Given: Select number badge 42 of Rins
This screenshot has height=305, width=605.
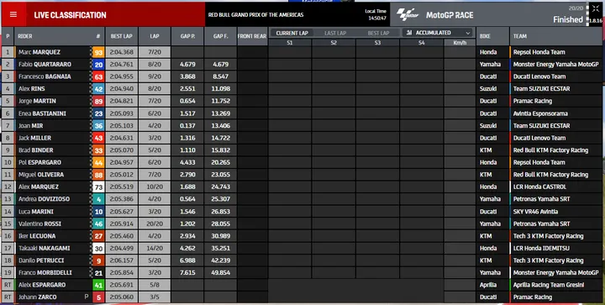Looking at the screenshot, I should pos(98,89).
